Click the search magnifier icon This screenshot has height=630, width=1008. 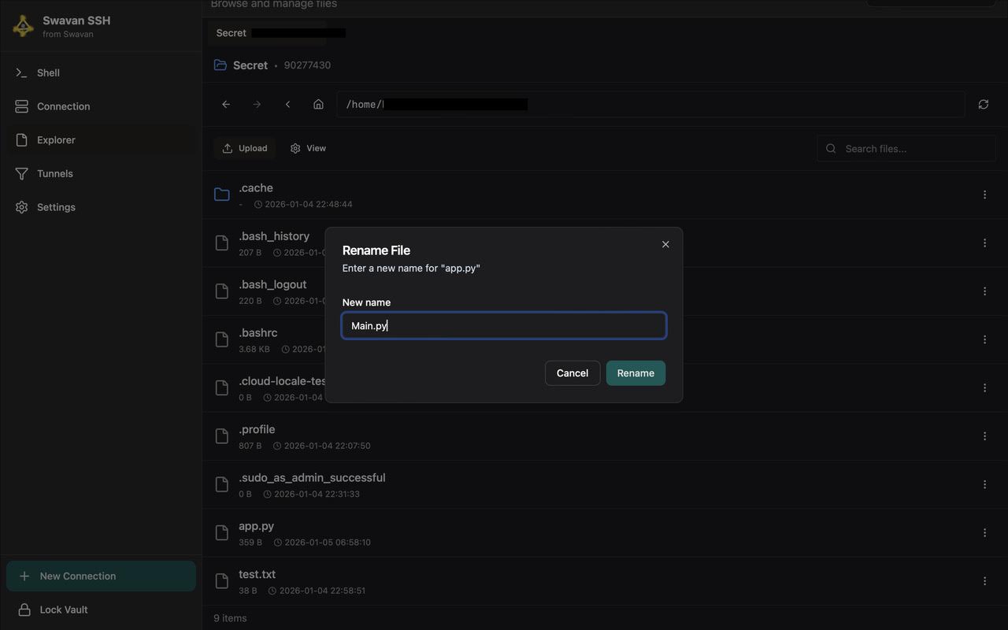click(x=831, y=148)
